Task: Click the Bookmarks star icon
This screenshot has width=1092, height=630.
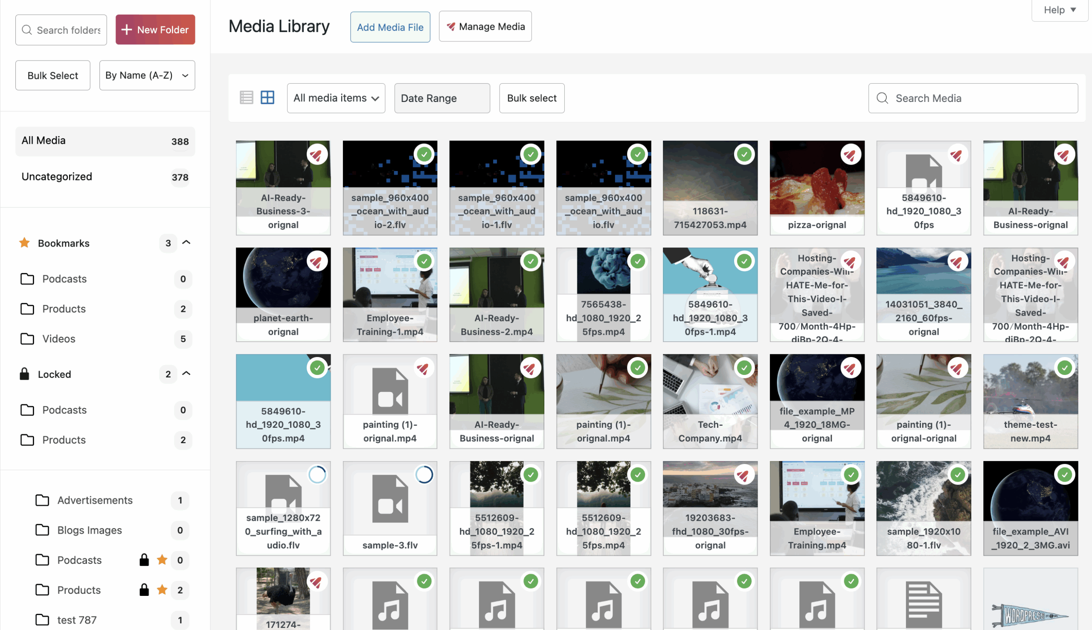Action: pos(25,243)
